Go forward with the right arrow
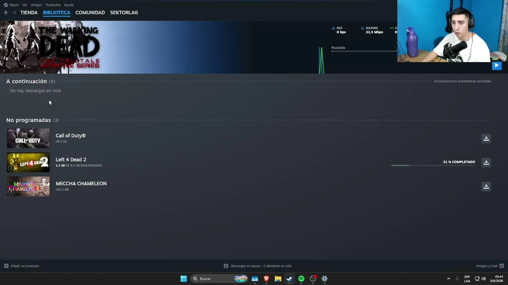 coord(14,13)
